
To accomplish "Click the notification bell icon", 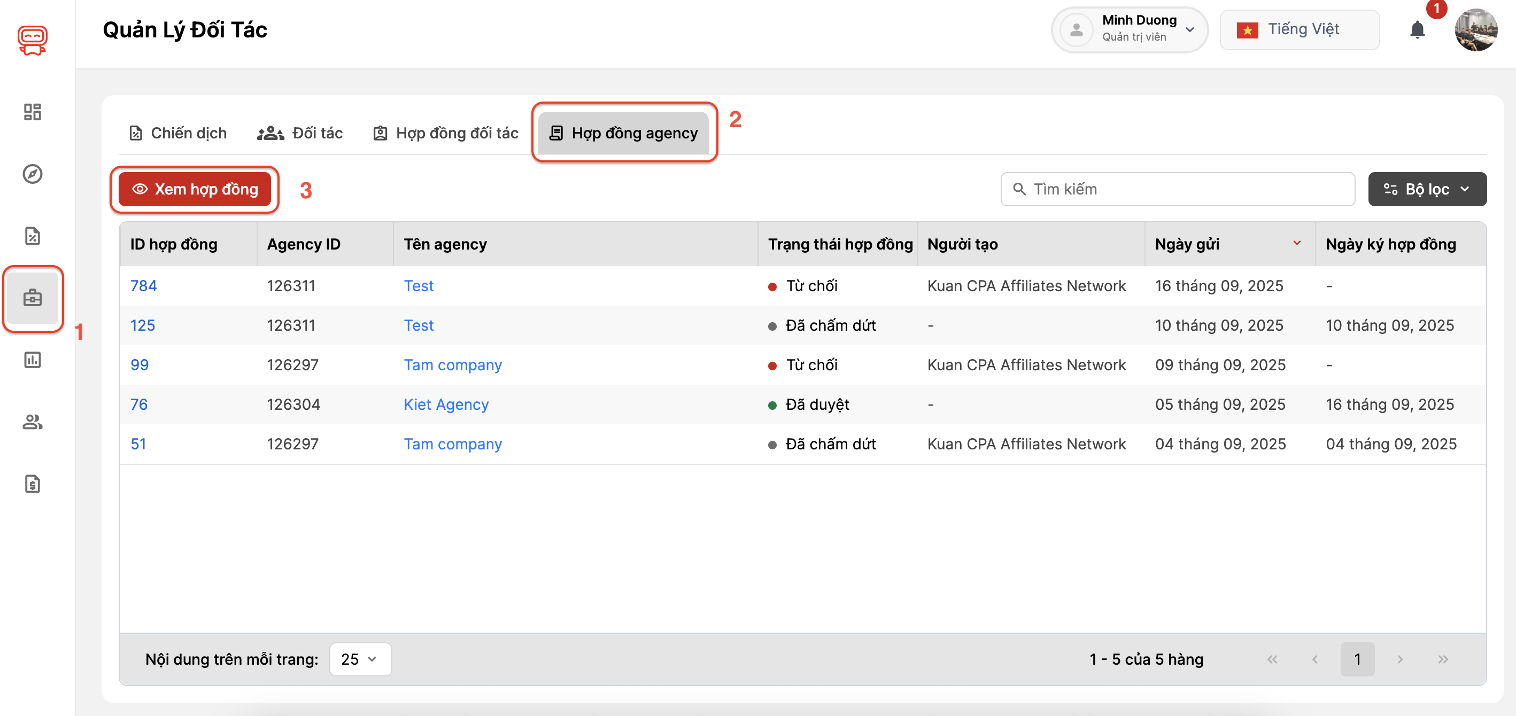I will pyautogui.click(x=1417, y=29).
